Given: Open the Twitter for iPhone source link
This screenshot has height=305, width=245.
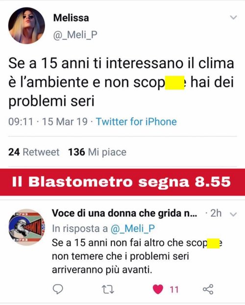Looking at the screenshot, I should click(136, 122).
